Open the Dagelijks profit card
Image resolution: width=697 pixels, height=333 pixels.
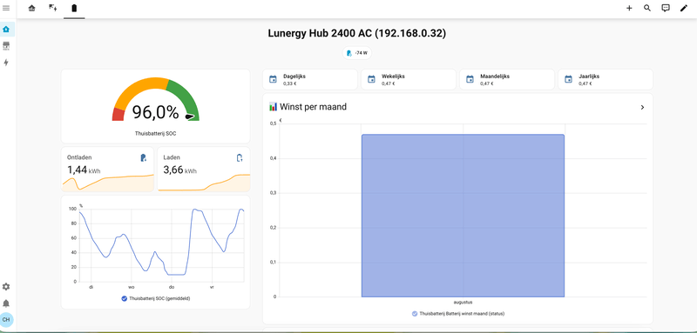click(x=310, y=79)
